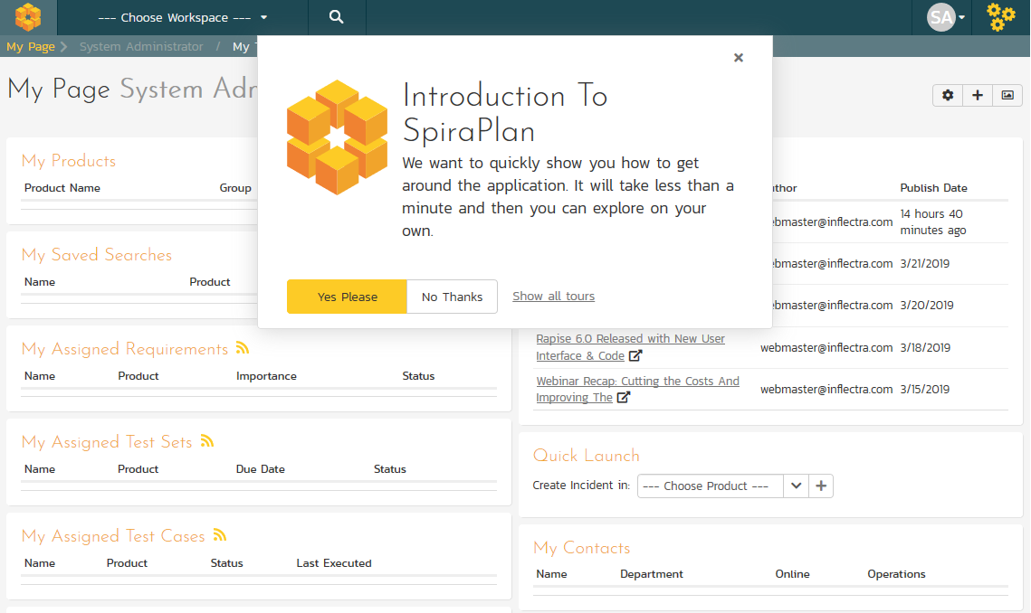
Task: Click the Yes Please button
Action: coord(348,297)
